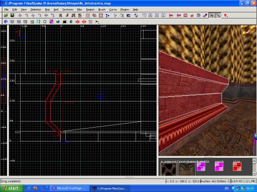This screenshot has height=192, width=257.
Task: Select the cross-braced support texture thumbnail
Action: 169,169
